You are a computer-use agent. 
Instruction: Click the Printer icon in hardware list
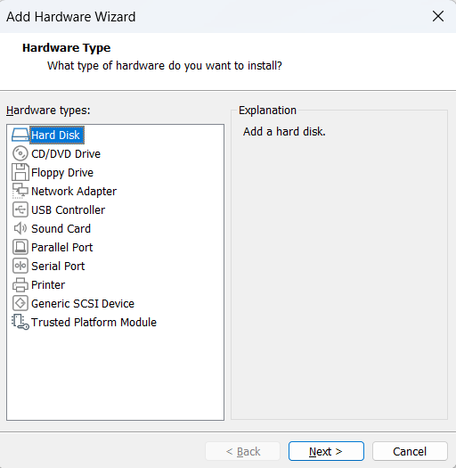20,284
